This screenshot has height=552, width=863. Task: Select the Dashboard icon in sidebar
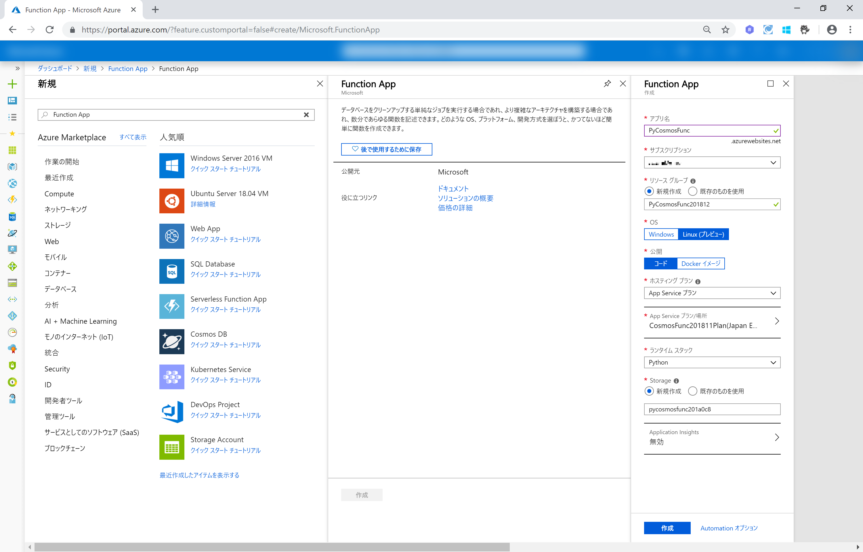tap(12, 101)
